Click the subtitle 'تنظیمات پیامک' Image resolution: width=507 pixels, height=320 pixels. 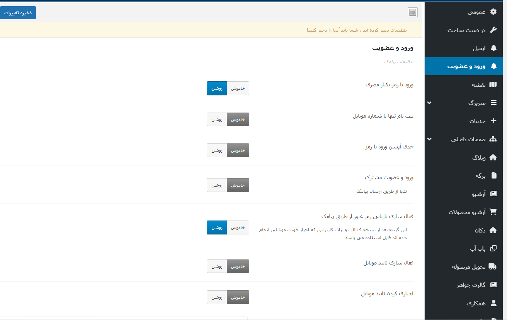pos(399,62)
